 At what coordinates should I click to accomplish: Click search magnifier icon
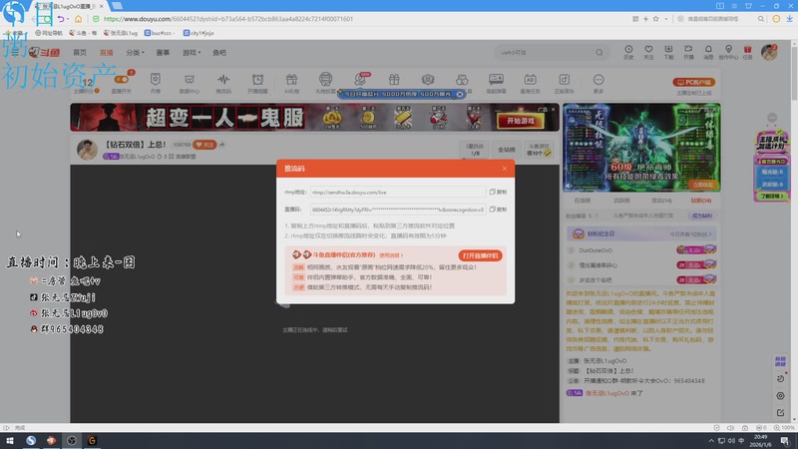tap(599, 53)
